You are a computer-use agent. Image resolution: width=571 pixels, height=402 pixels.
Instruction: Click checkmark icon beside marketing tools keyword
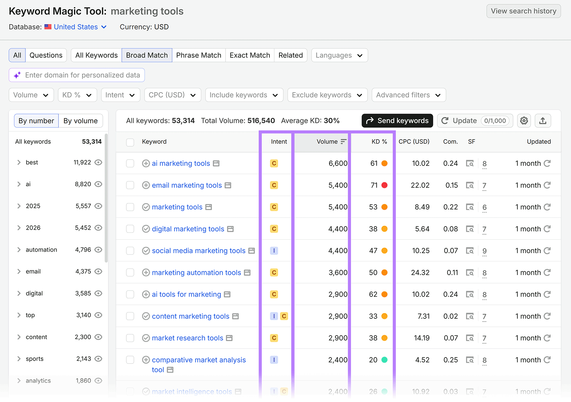point(146,207)
